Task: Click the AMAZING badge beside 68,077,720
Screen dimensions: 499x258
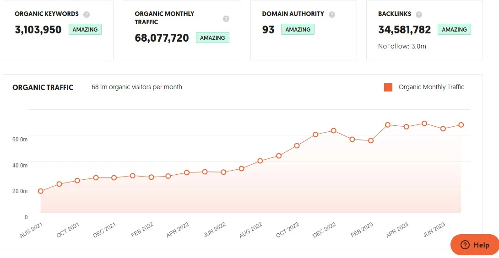Action: pyautogui.click(x=212, y=38)
